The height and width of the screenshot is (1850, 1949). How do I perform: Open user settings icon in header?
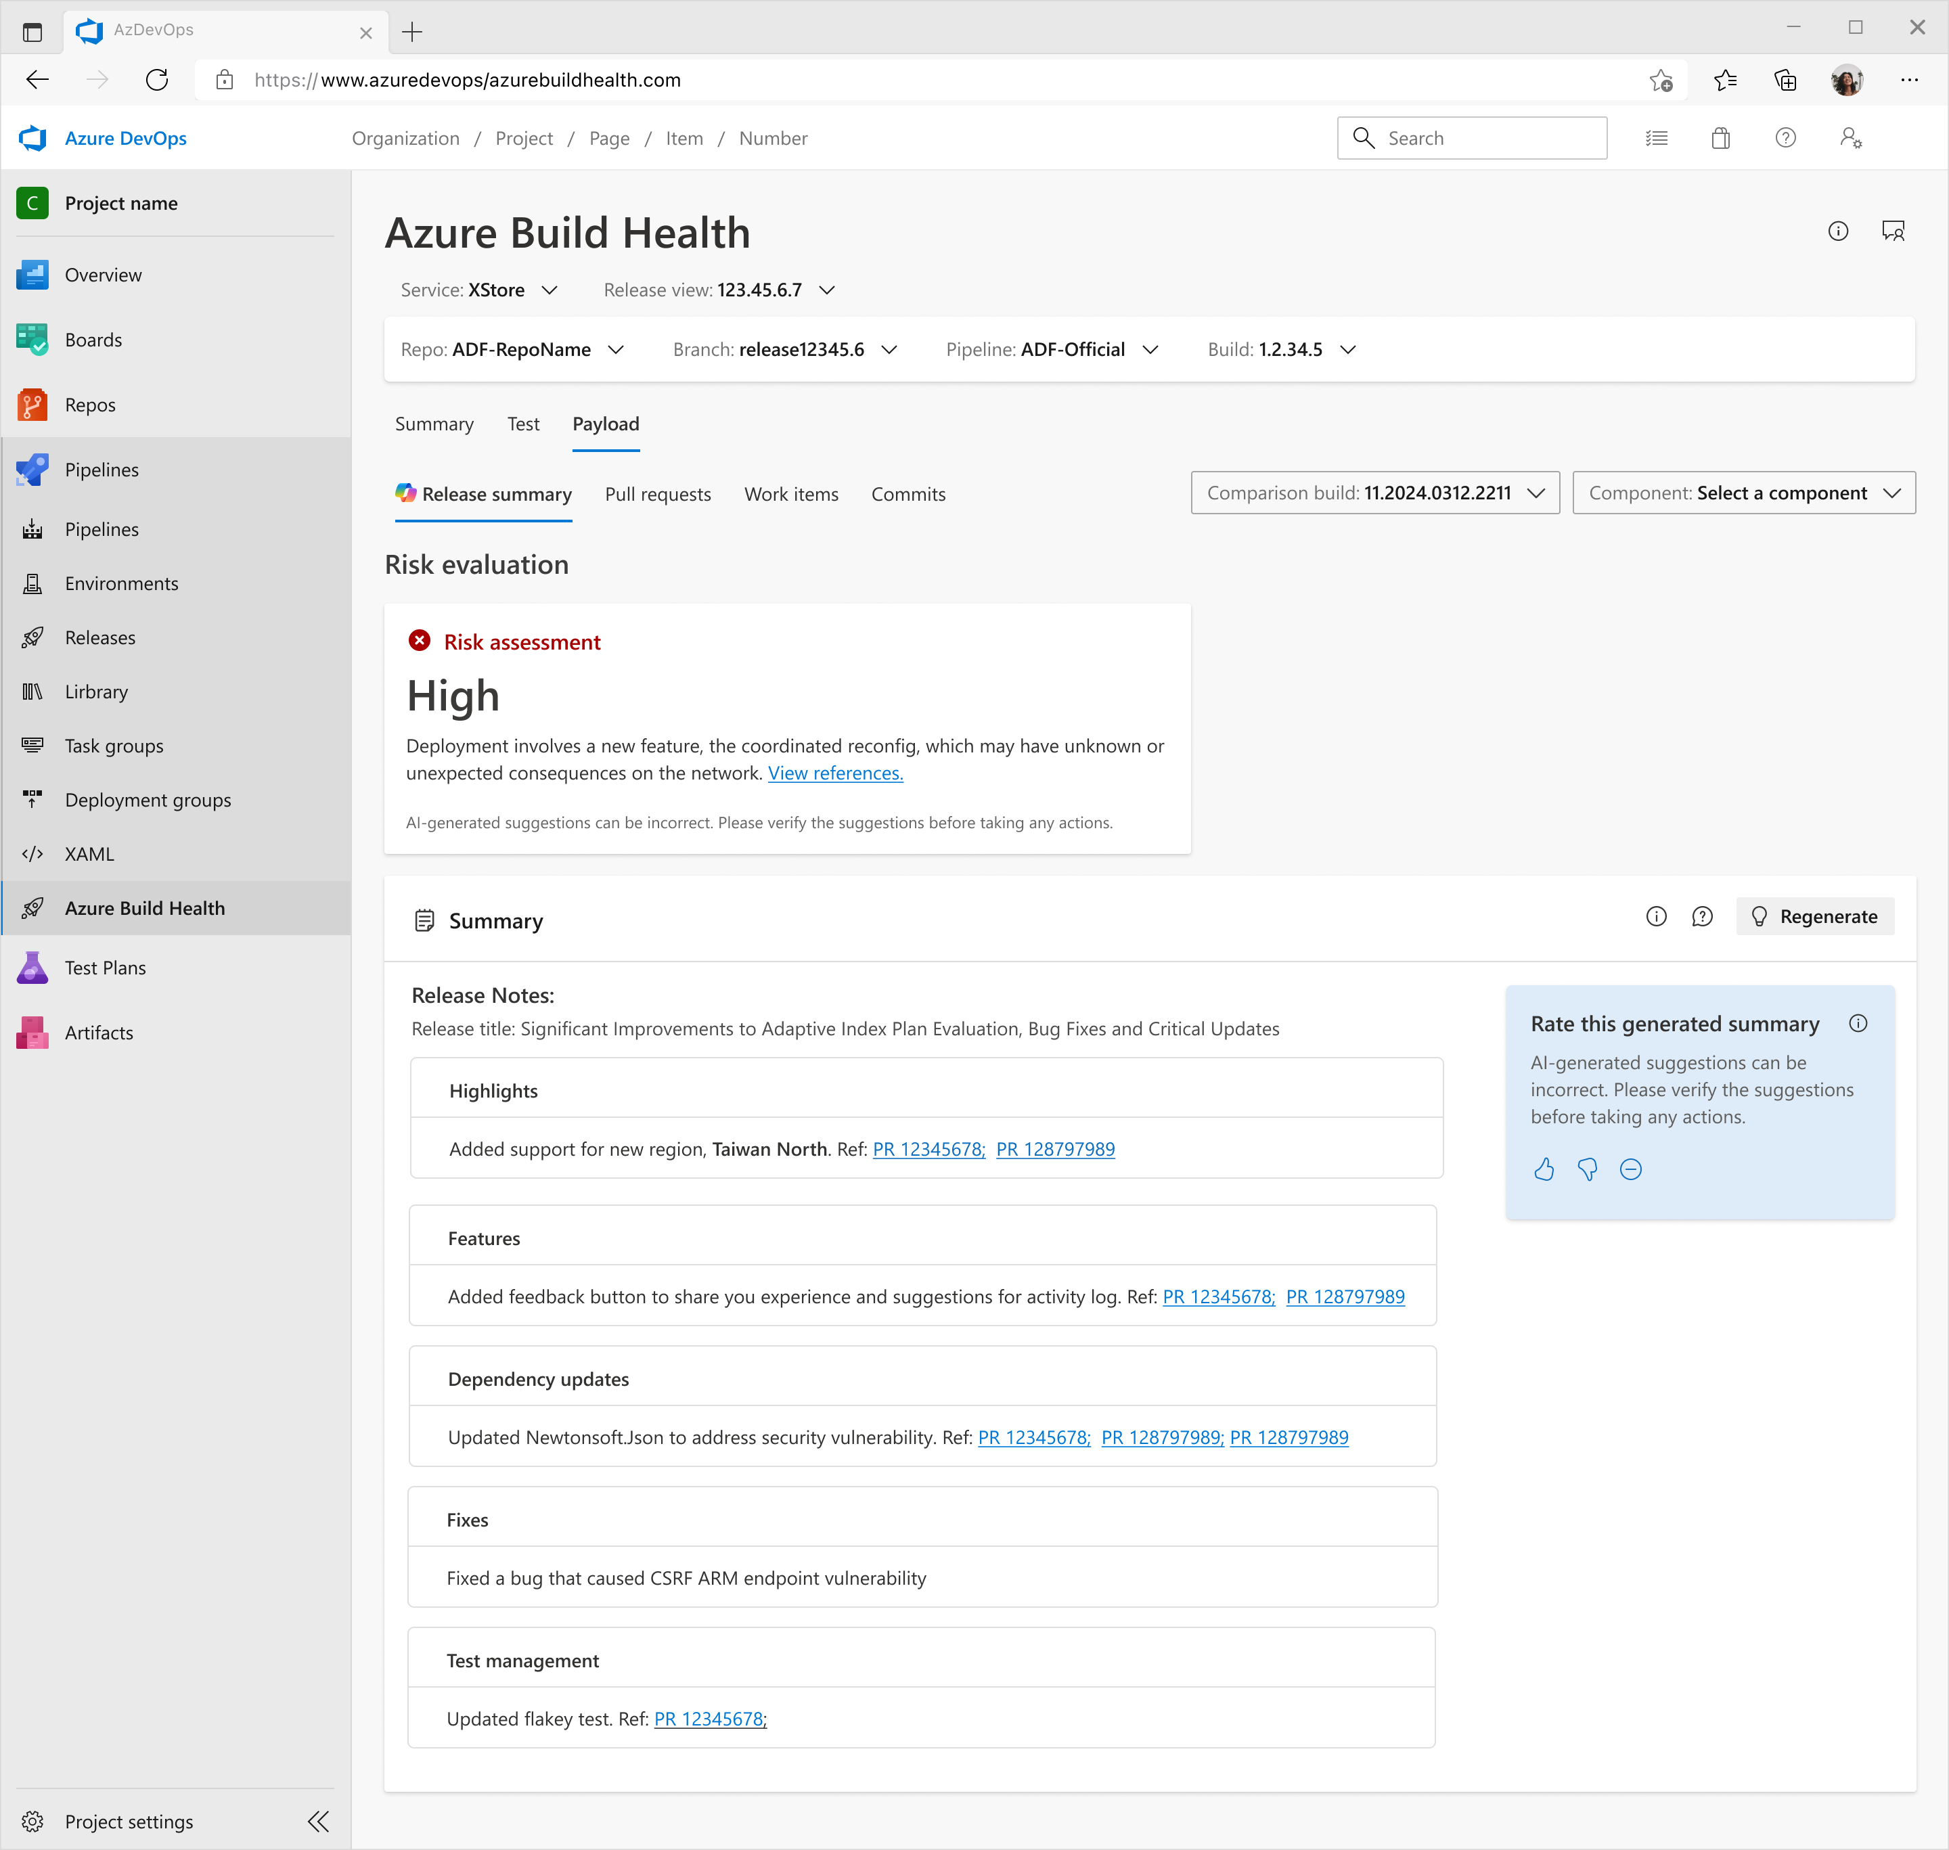pyautogui.click(x=1852, y=138)
